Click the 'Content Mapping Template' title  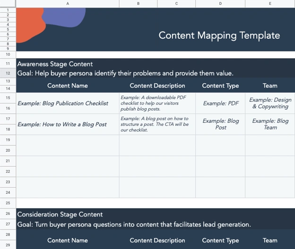(x=219, y=35)
